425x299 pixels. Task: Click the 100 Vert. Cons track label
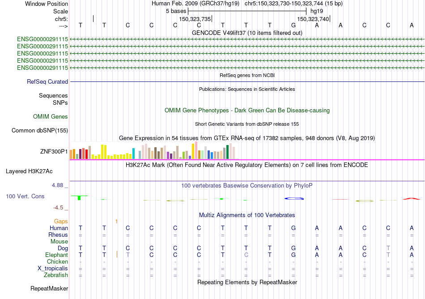pos(25,196)
